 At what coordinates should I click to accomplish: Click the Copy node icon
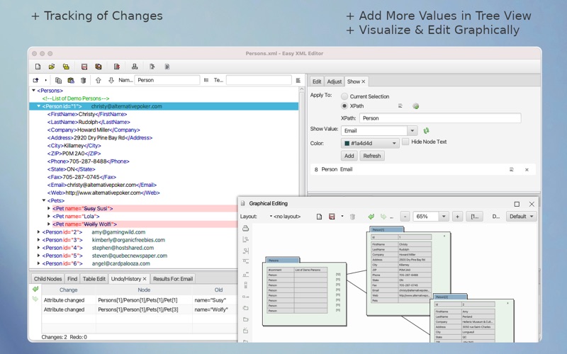pyautogui.click(x=58, y=80)
